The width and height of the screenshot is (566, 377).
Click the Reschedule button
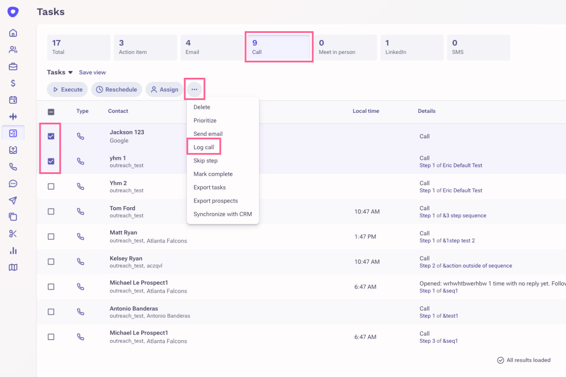(x=116, y=89)
